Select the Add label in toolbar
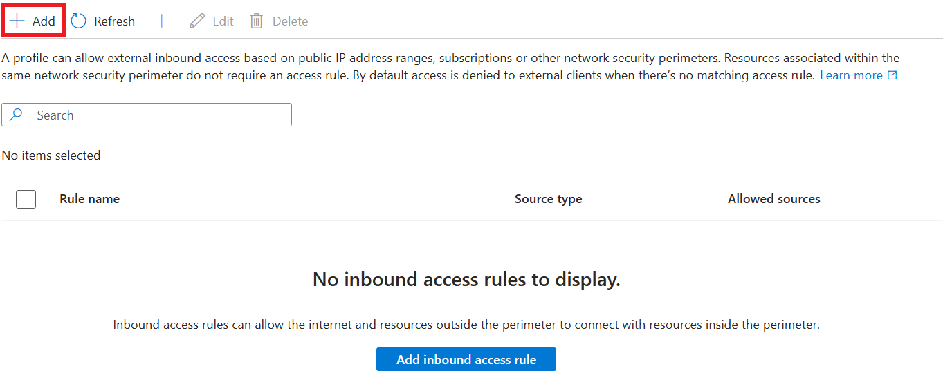 (44, 21)
